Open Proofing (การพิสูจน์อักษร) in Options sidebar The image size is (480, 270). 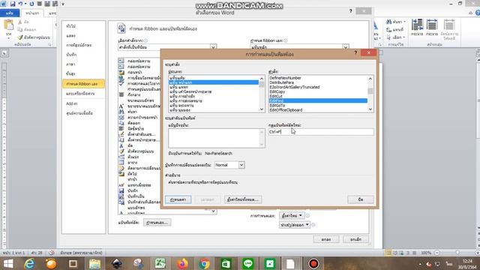[x=79, y=45]
